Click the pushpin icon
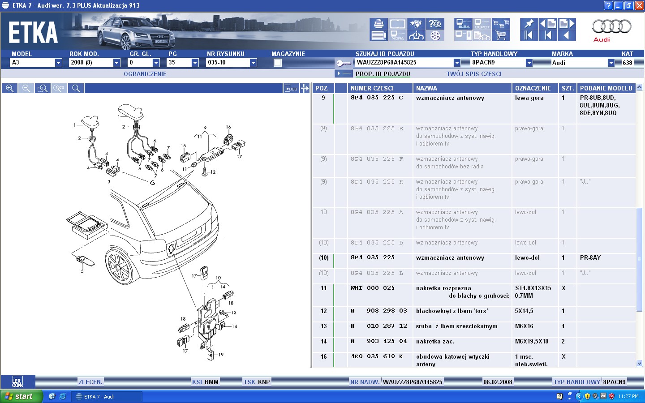Image resolution: width=645 pixels, height=403 pixels. click(x=529, y=24)
